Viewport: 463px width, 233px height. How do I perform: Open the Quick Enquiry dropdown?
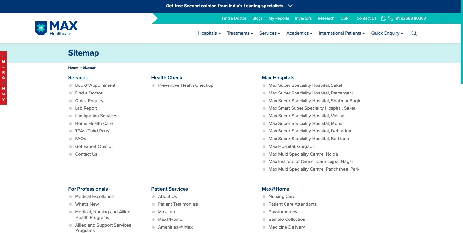387,33
